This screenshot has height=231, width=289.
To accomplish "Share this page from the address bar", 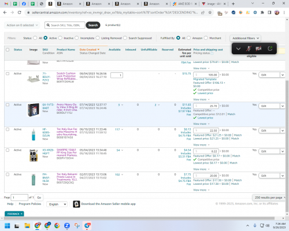I will pyautogui.click(x=203, y=13).
